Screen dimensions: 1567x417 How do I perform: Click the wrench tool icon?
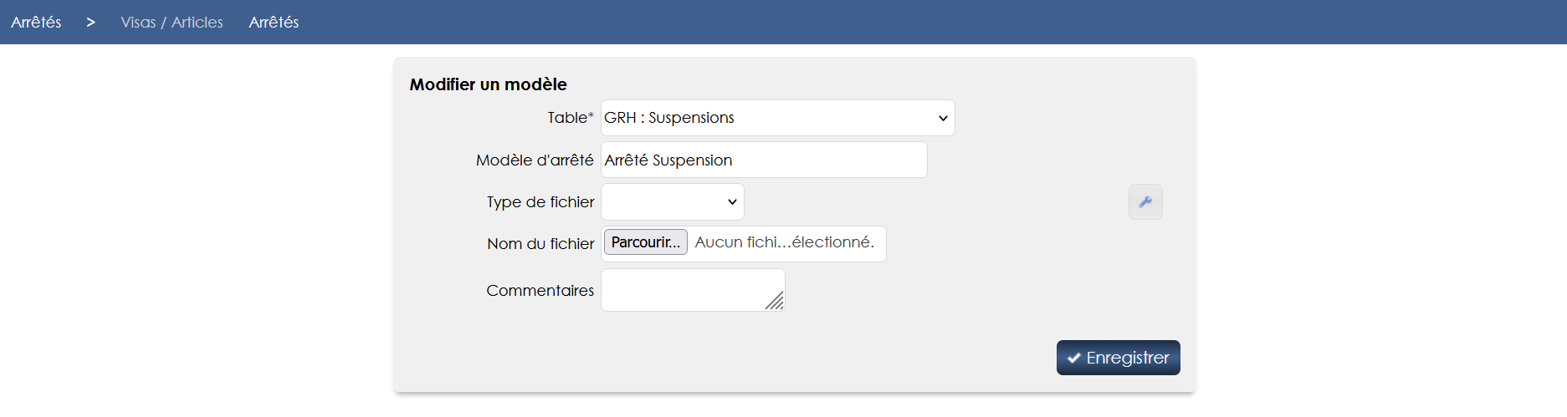[x=1145, y=201]
